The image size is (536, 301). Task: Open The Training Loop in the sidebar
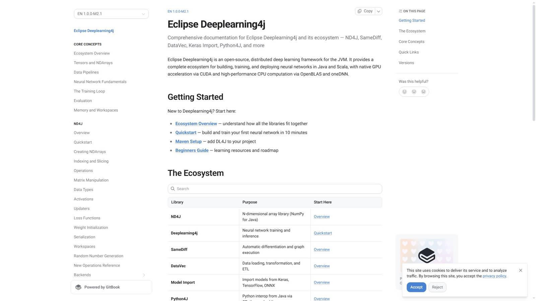point(89,91)
